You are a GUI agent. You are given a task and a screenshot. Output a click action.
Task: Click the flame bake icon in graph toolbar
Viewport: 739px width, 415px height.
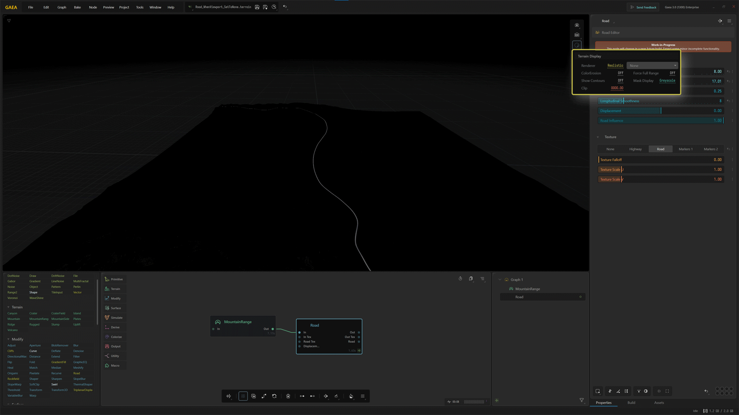pos(351,396)
